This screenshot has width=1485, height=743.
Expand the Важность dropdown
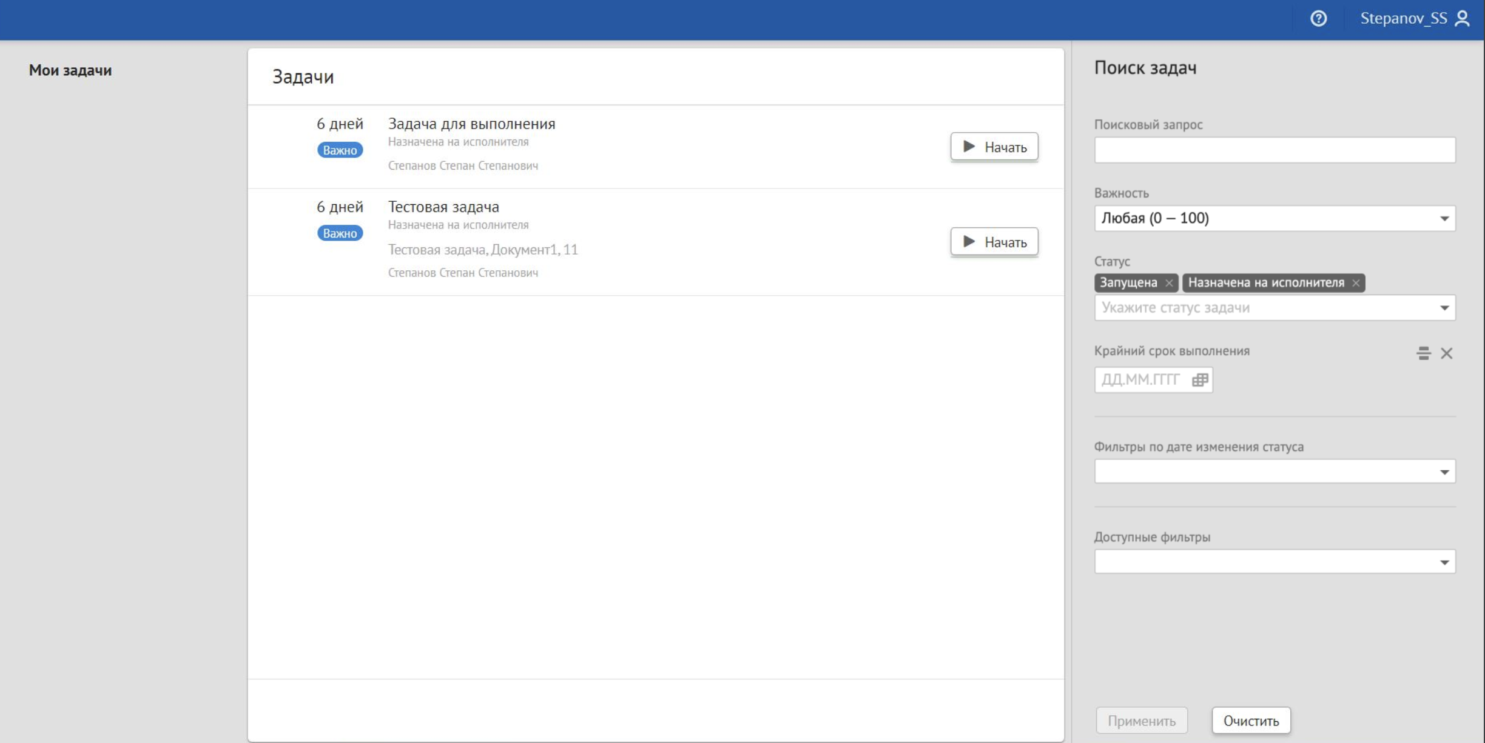(x=1444, y=219)
